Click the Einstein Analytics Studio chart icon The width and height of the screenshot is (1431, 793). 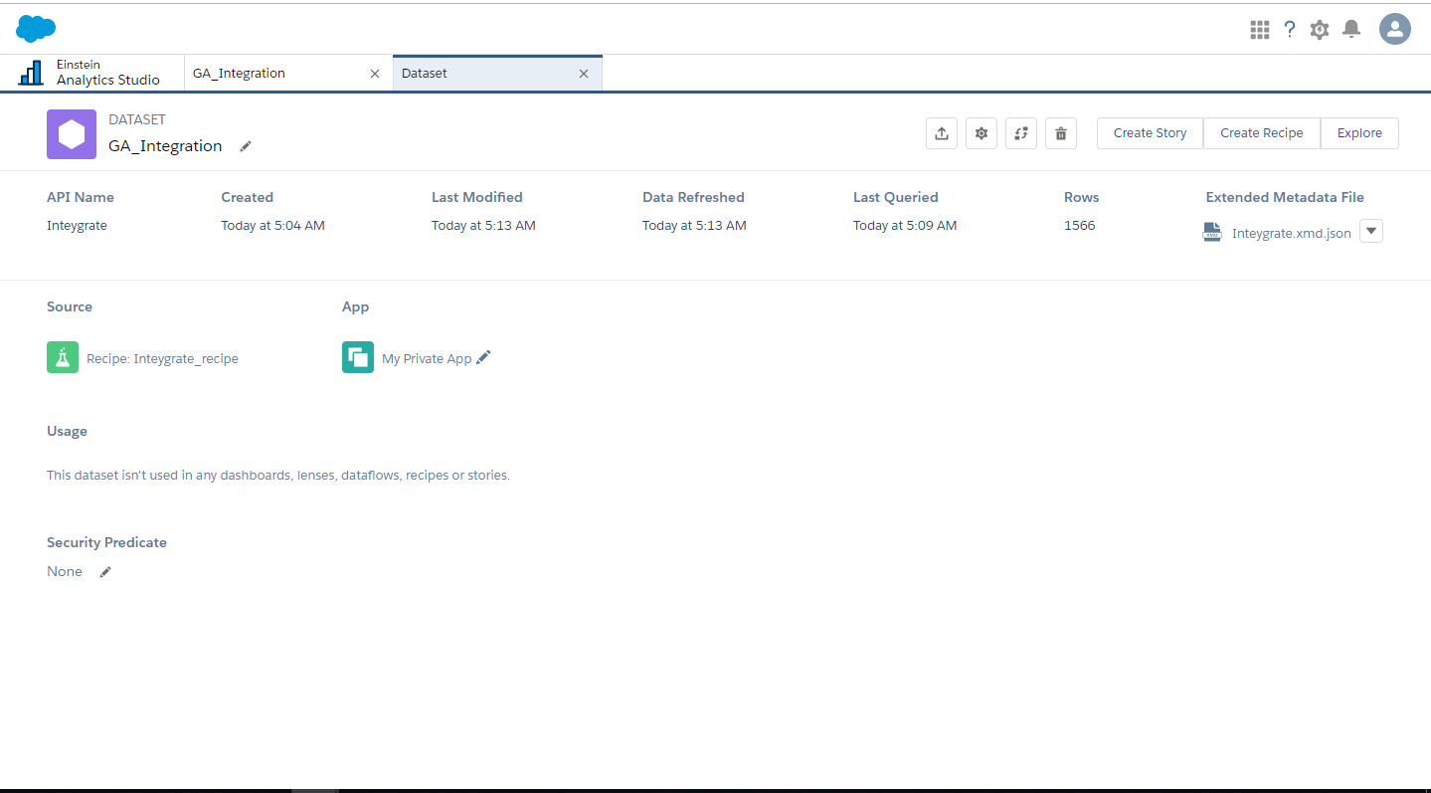pos(32,73)
